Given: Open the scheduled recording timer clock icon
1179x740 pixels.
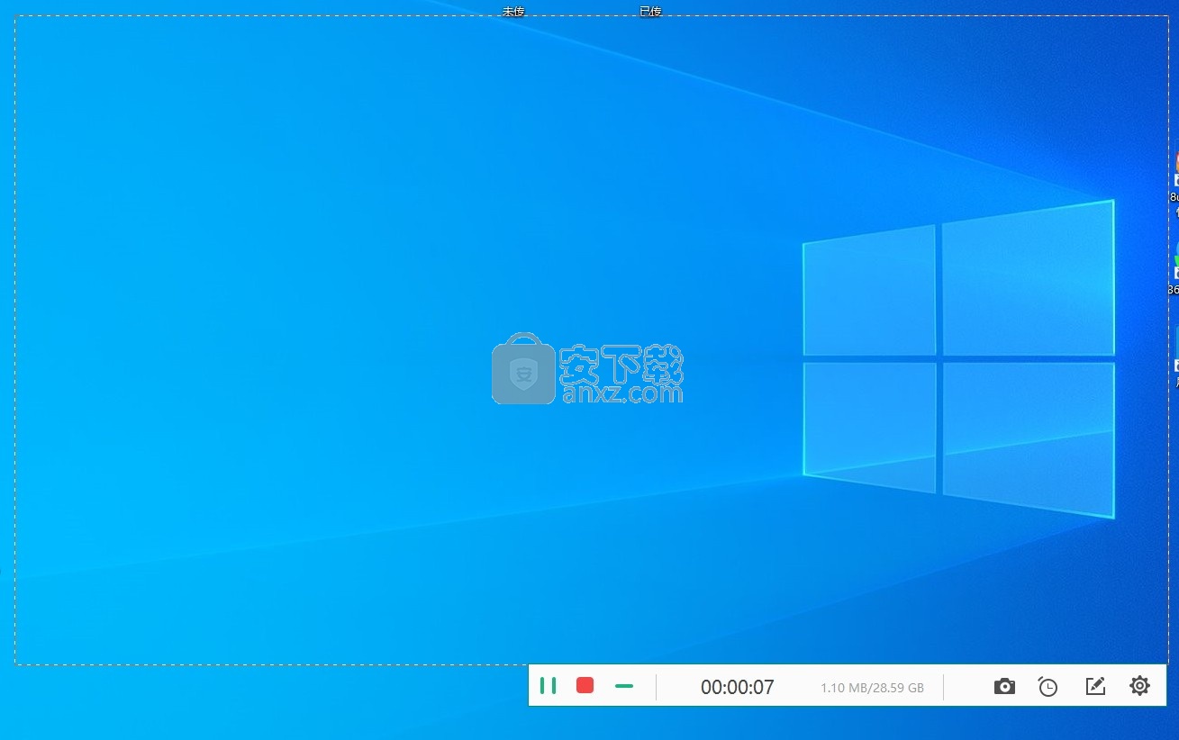Looking at the screenshot, I should (1047, 687).
